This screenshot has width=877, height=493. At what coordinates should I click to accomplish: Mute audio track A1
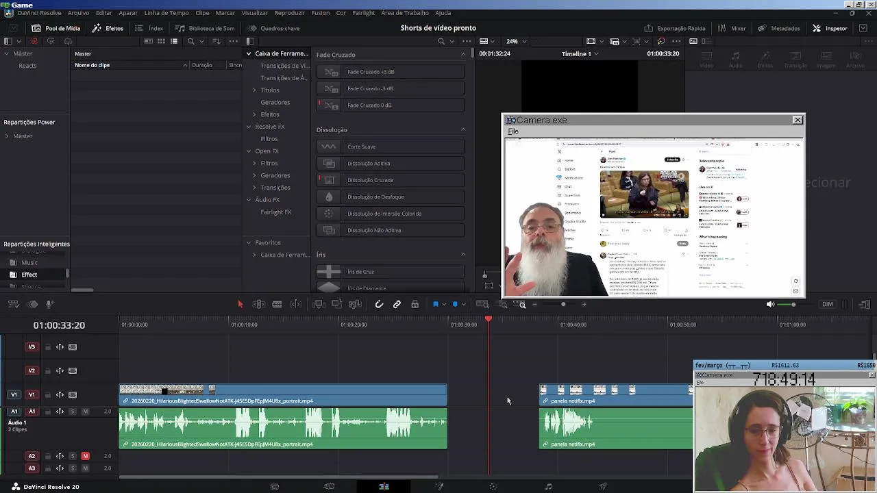coord(85,412)
